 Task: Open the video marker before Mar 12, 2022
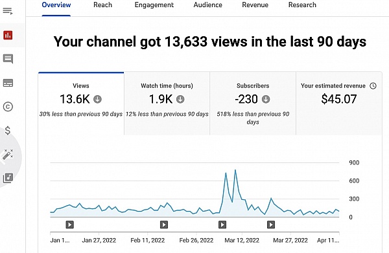[x=222, y=225]
